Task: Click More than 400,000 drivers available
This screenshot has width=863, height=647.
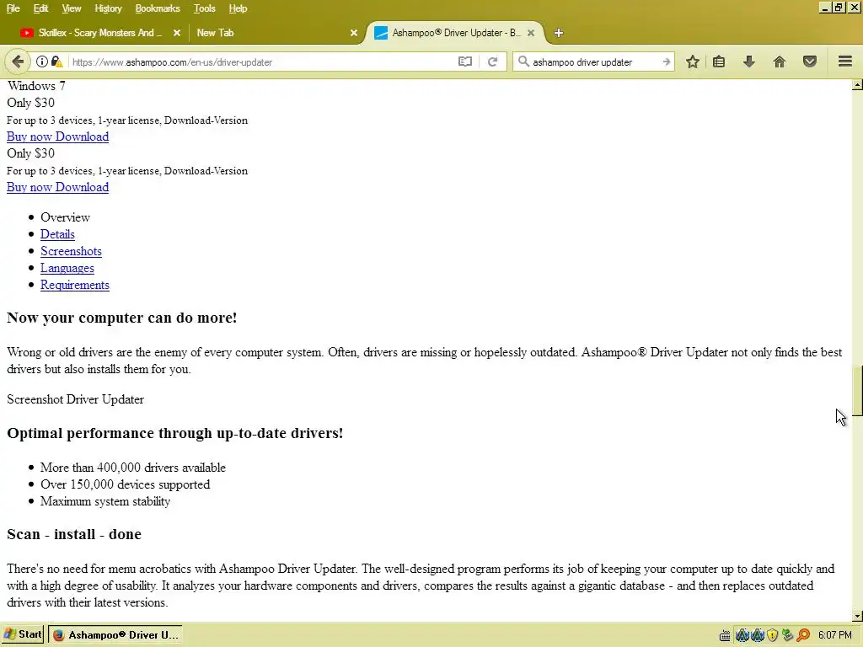Action: [x=132, y=468]
